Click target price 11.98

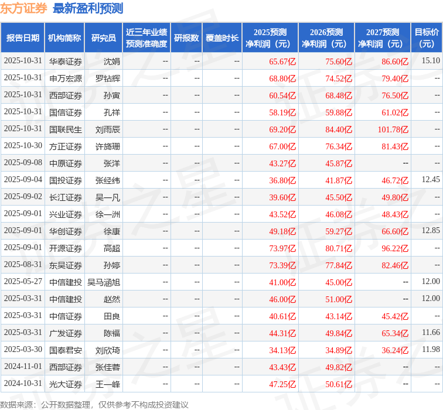pos(431,350)
